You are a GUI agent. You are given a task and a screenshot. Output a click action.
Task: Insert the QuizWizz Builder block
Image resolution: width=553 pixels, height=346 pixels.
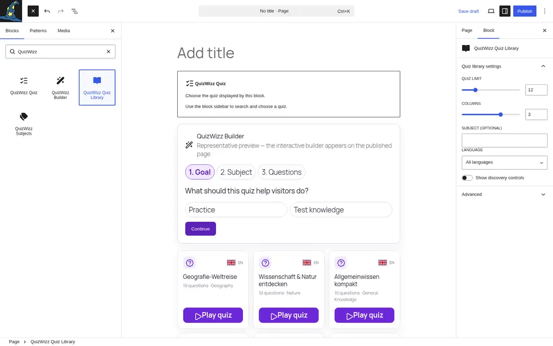(x=60, y=88)
